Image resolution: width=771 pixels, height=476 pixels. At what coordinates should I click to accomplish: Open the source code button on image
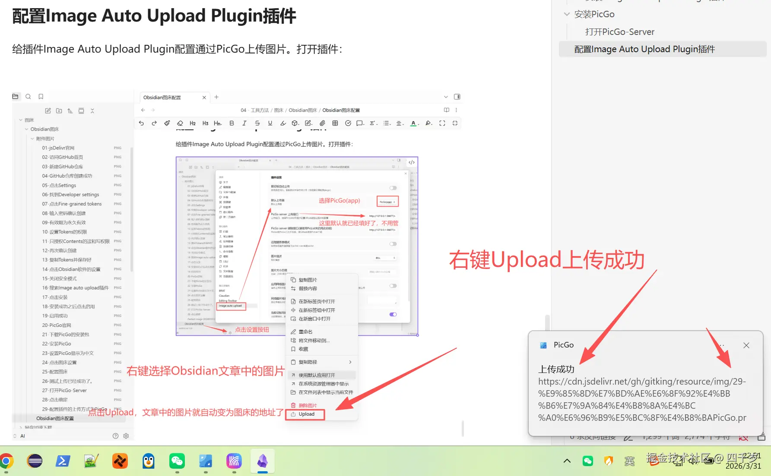[412, 163]
